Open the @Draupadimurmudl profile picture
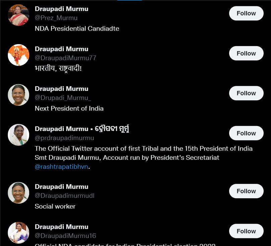 18,193
